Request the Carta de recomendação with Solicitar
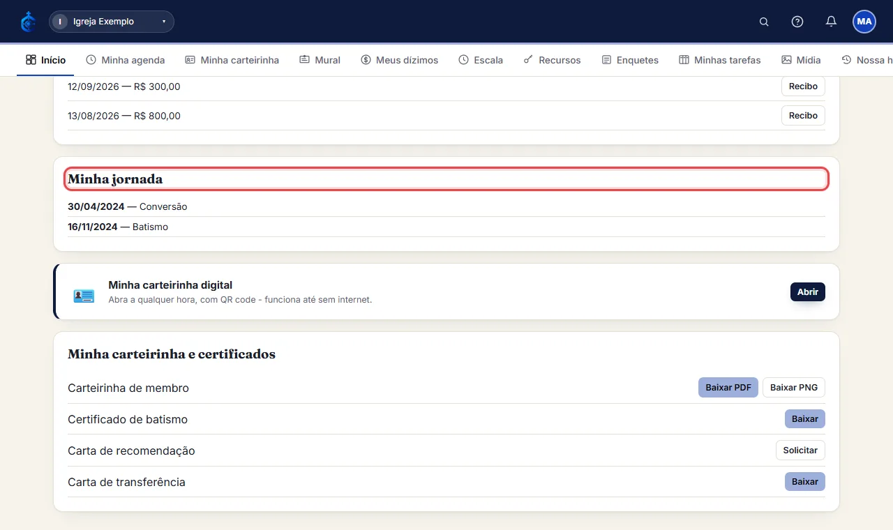Image resolution: width=893 pixels, height=530 pixels. (x=800, y=450)
